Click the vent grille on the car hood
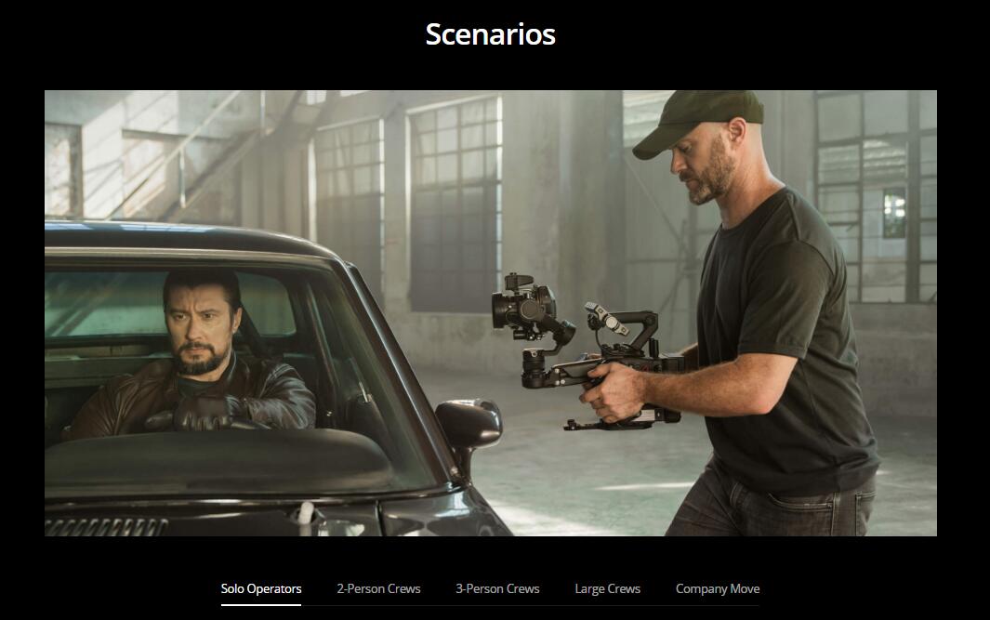This screenshot has width=990, height=620. [106, 527]
